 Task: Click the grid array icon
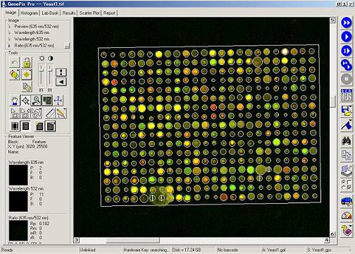(x=25, y=126)
